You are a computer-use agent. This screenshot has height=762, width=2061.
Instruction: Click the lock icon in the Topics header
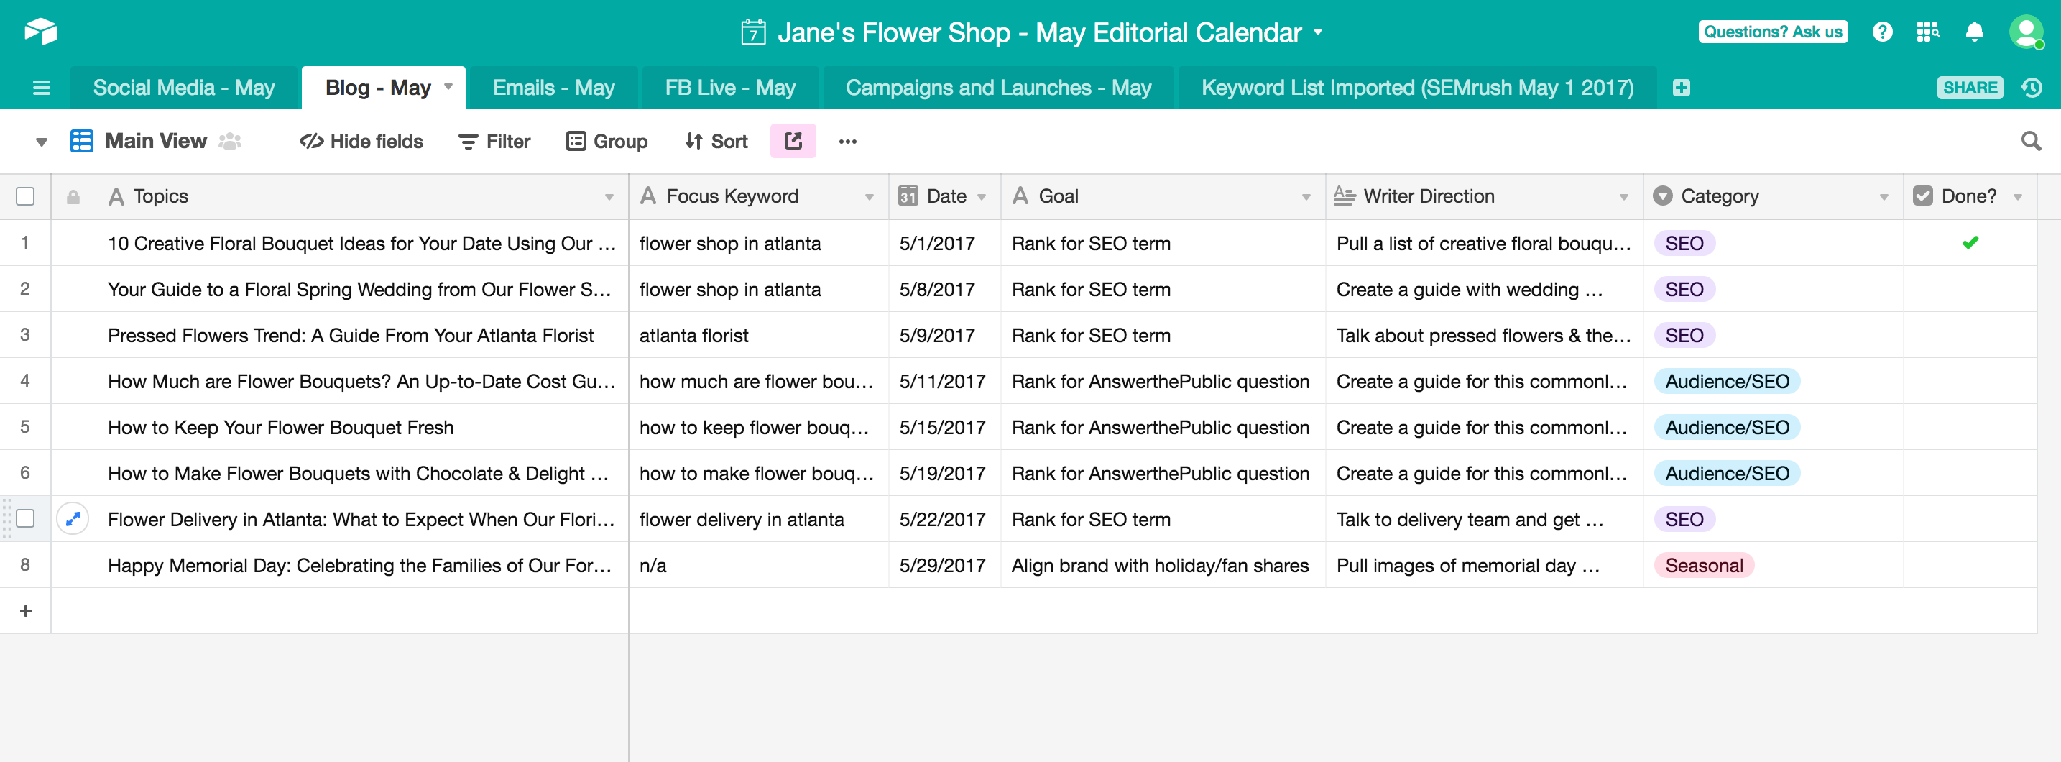click(73, 196)
